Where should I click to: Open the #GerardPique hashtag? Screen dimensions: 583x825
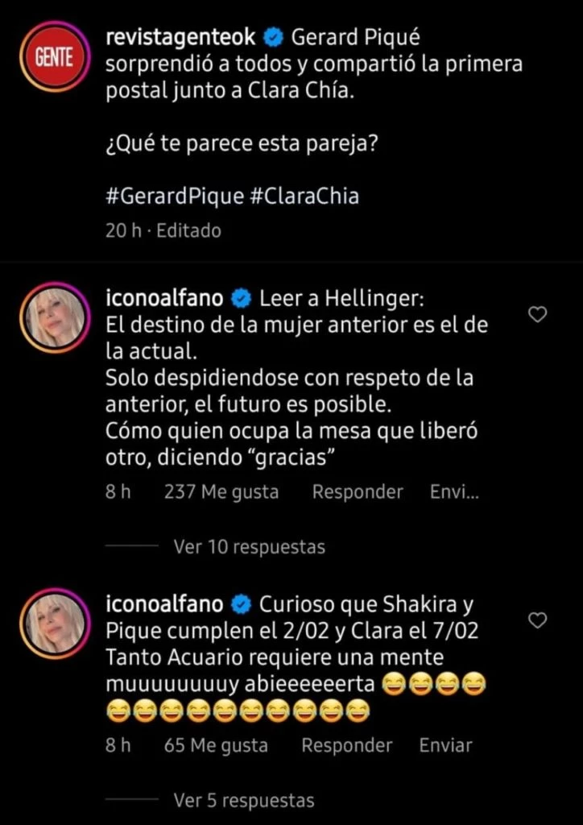pyautogui.click(x=171, y=198)
